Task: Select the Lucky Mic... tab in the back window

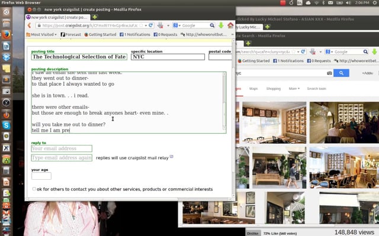Action: click(x=249, y=27)
